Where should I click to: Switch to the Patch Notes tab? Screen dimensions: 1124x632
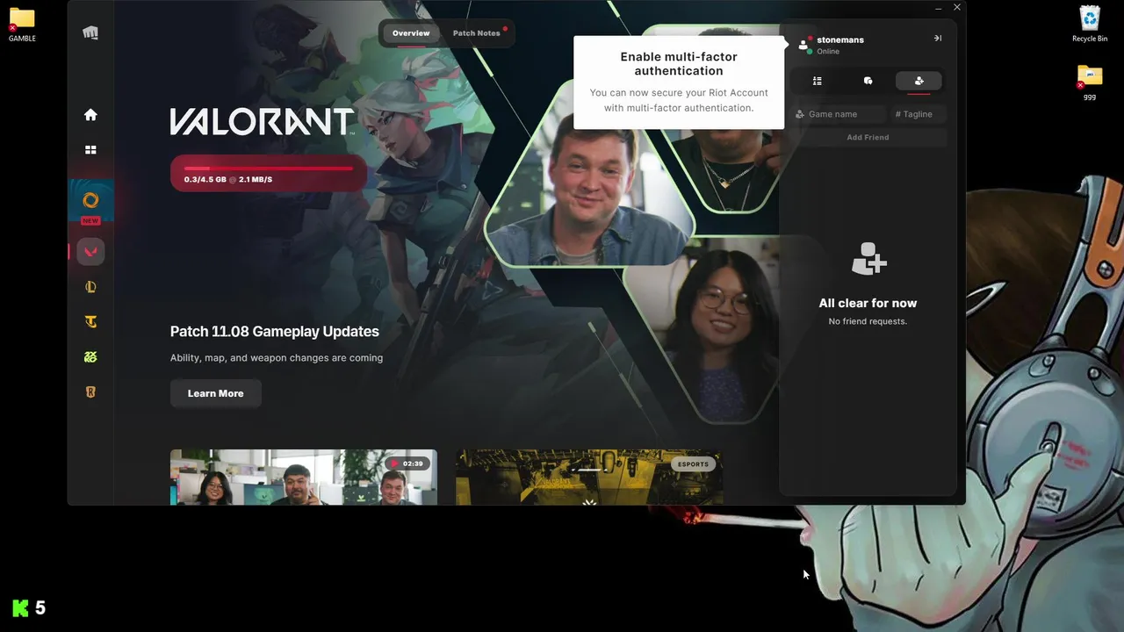477,33
